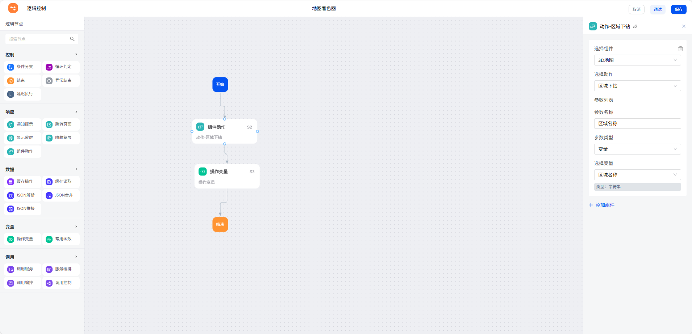Screen dimensions: 692x334
Task: Click the 调用服务 node icon
Action: point(11,269)
